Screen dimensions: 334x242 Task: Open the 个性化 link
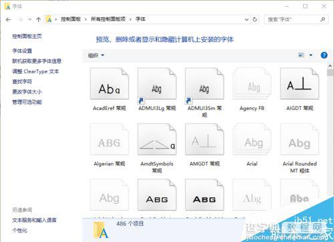(19, 231)
